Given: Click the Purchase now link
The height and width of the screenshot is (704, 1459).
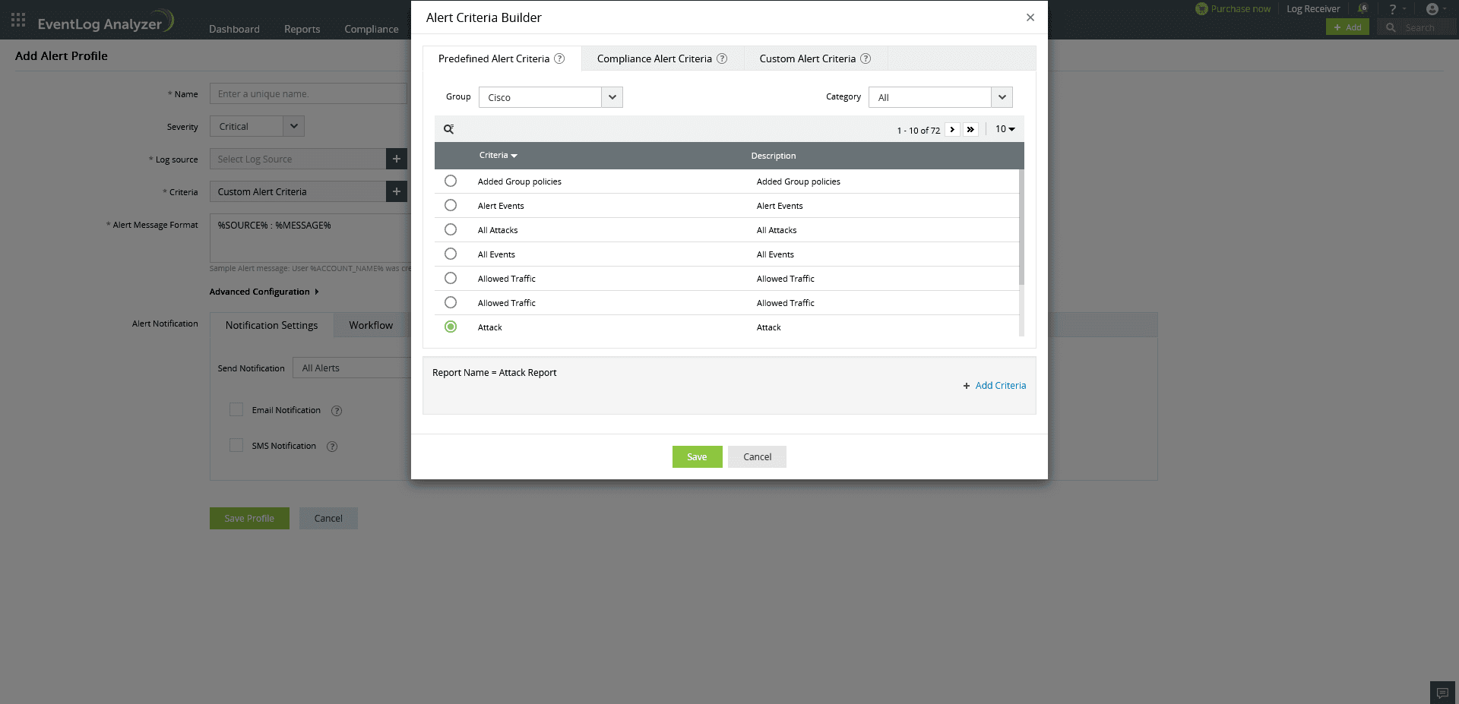Looking at the screenshot, I should (x=1240, y=9).
